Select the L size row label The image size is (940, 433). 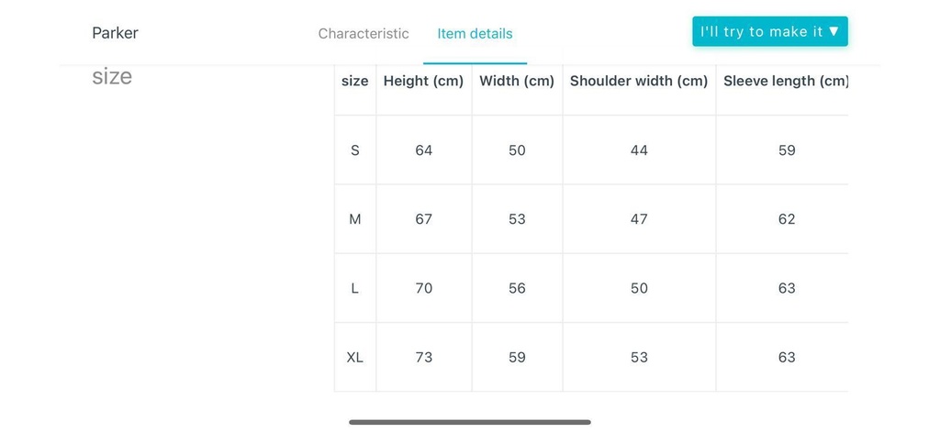[x=355, y=288]
